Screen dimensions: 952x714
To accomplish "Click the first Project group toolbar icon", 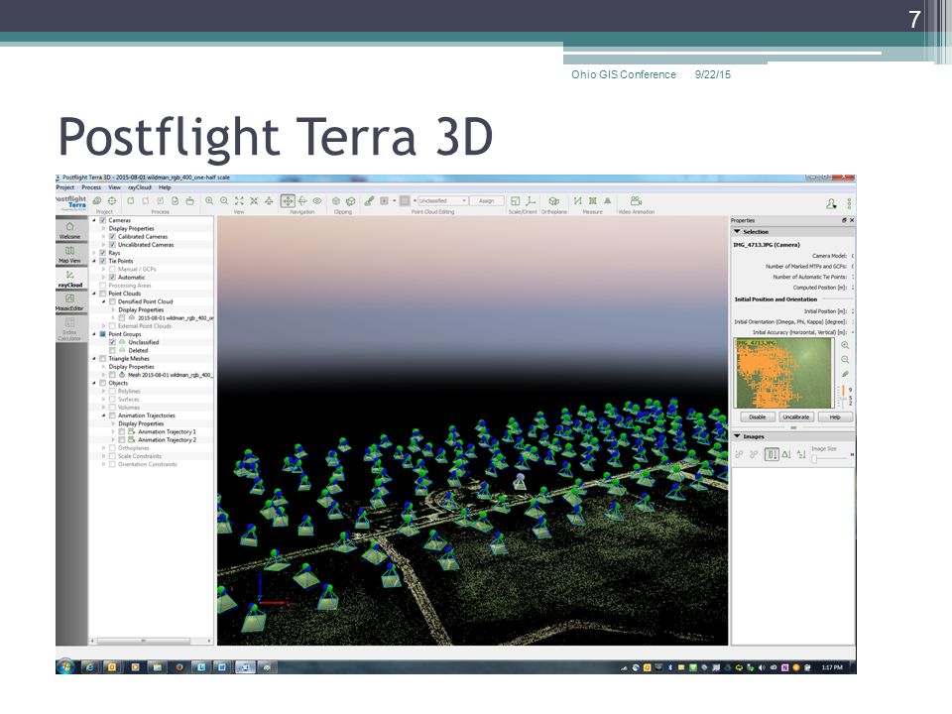I will (97, 201).
